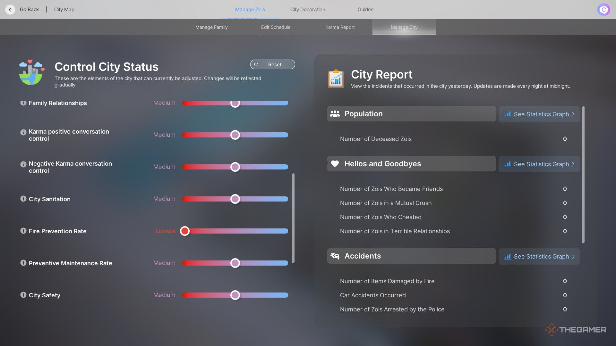Click the City Report clipboard icon

coord(336,78)
